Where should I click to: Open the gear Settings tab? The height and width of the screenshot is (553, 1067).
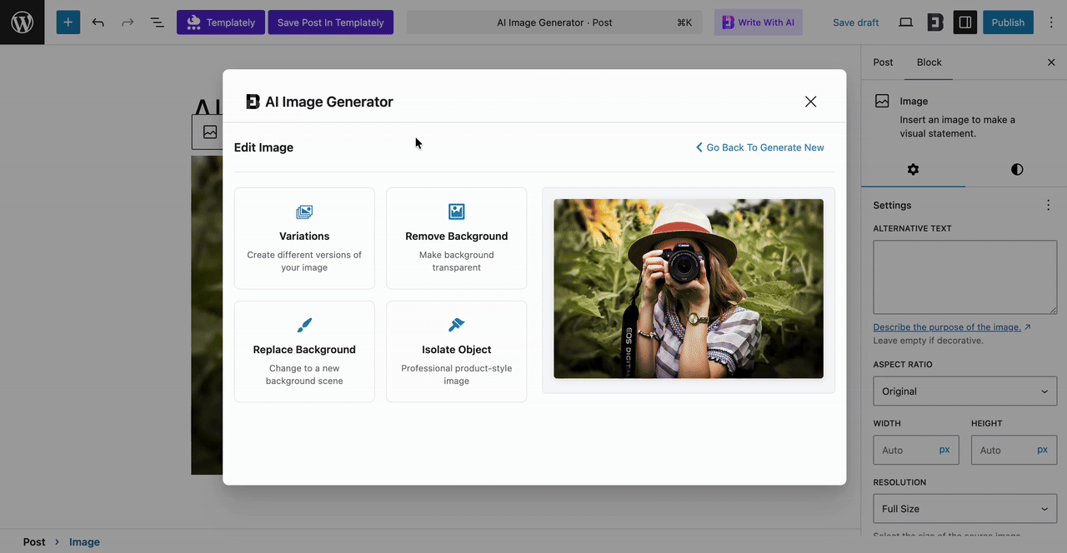tap(913, 169)
